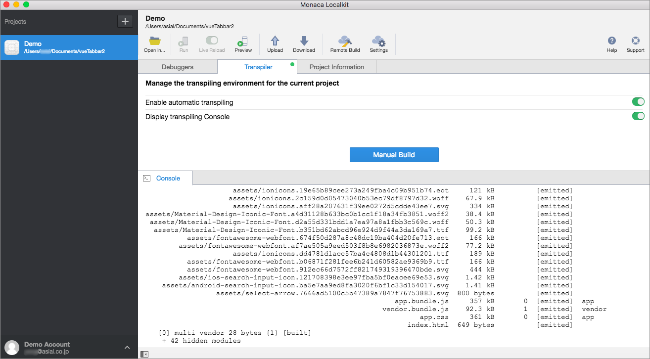Screen dimensions: 650x359
Task: Click the Demo Account avatar
Action: point(12,348)
